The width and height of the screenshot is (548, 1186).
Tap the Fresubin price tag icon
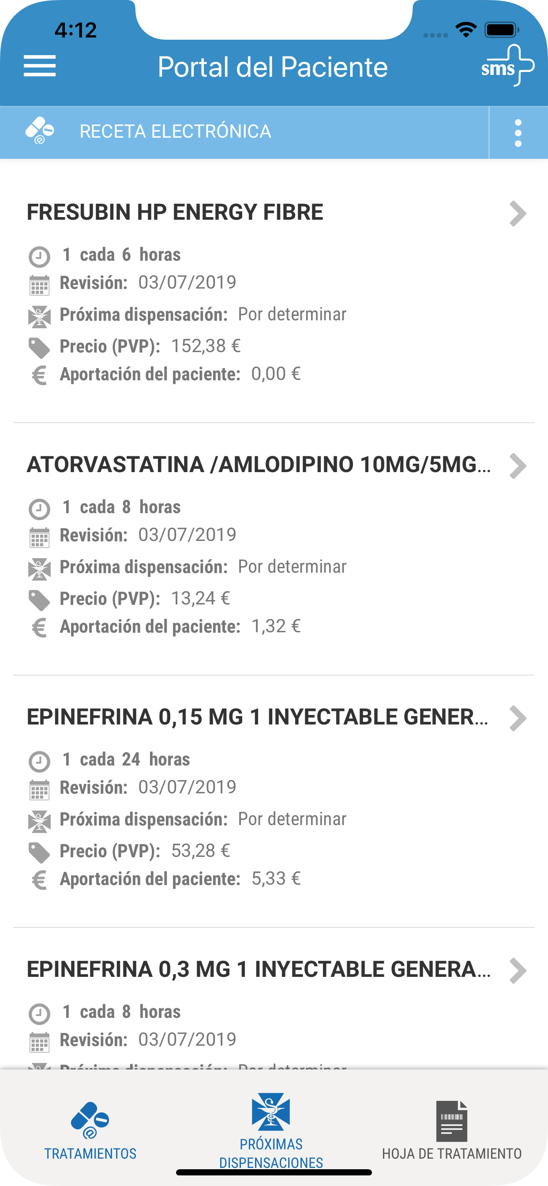[x=39, y=348]
